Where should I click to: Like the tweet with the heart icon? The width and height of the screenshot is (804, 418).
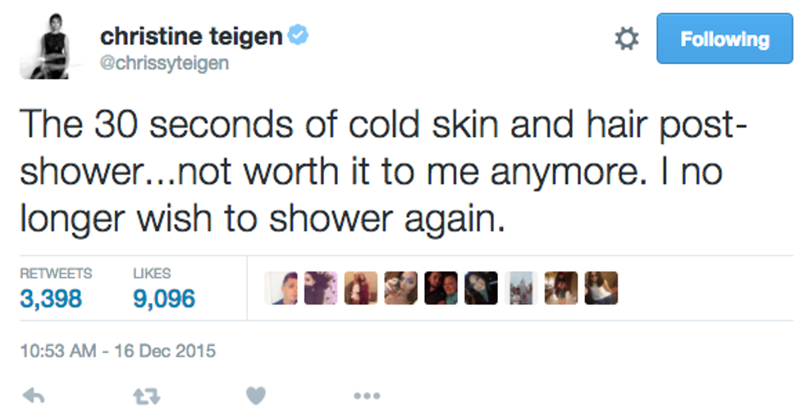click(x=256, y=397)
